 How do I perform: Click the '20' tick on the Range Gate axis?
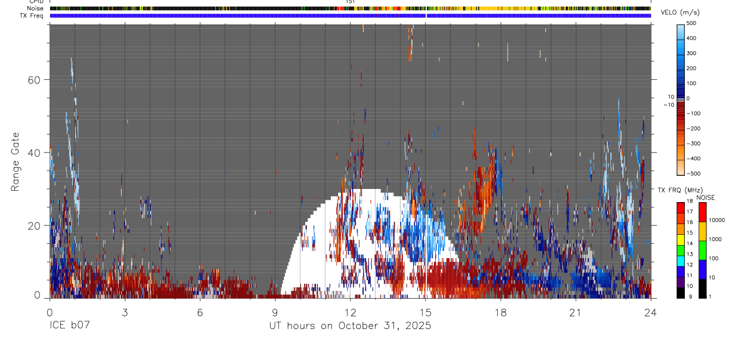[33, 225]
